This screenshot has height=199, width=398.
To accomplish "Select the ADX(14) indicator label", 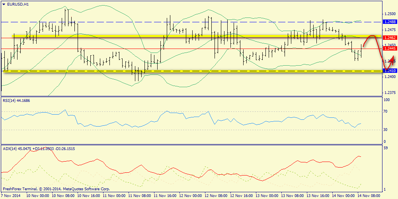I will point(39,149).
